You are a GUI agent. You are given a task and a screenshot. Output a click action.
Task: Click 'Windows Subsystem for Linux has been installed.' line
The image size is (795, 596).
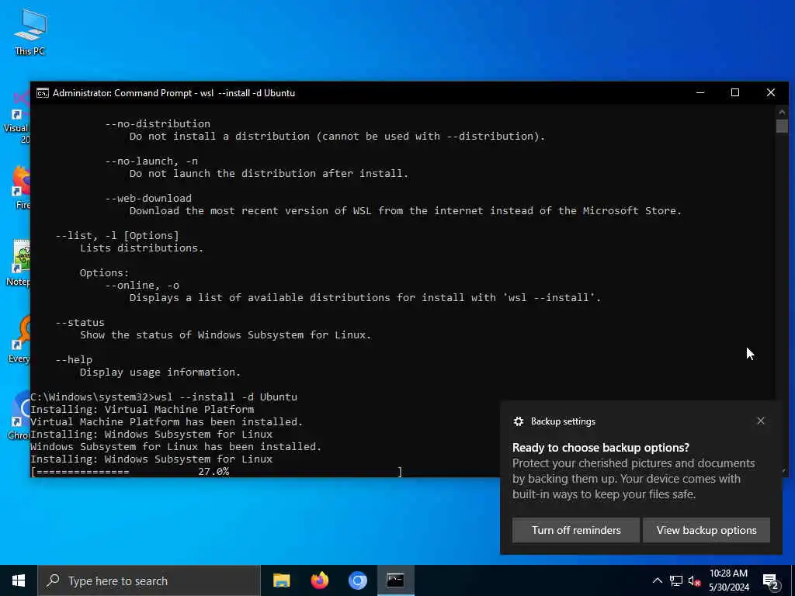pos(176,446)
